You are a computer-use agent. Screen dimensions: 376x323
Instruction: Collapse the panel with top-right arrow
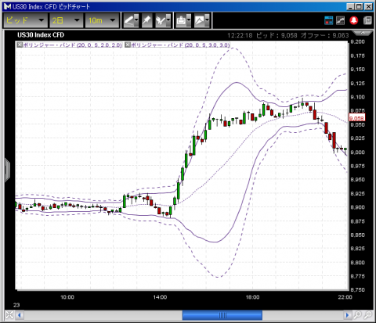[363, 33]
